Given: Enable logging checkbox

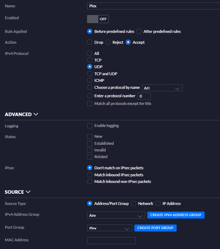Looking at the screenshot, I should [90, 126].
